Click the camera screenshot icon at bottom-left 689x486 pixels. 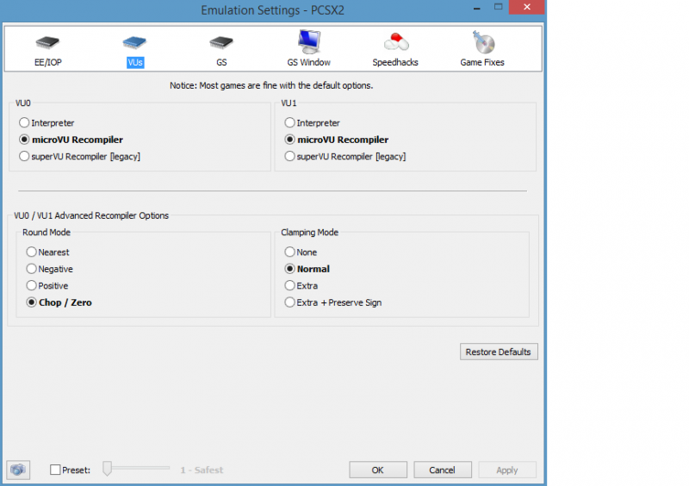[x=18, y=470]
